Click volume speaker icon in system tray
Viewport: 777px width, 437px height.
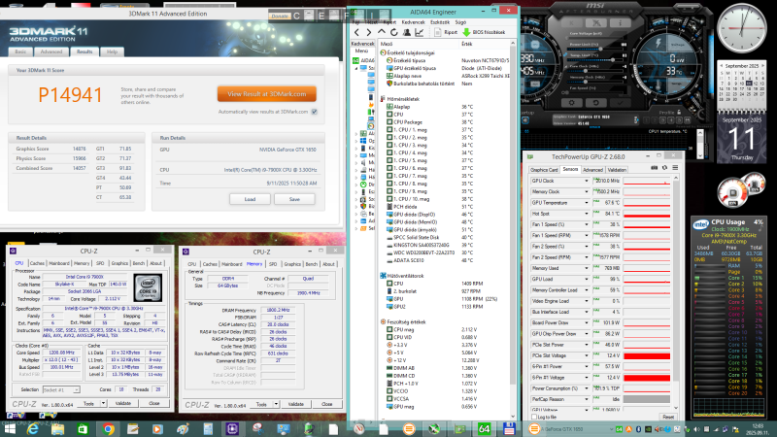pyautogui.click(x=696, y=429)
